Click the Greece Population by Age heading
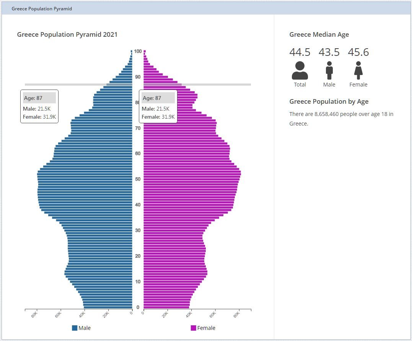Screen dimensions: 412x341 tap(329, 101)
